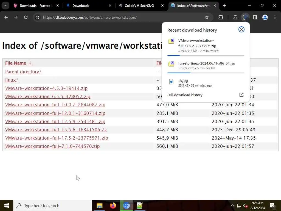281x211 pixels.
Task: Close the Recent download history popup
Action: 241,29
